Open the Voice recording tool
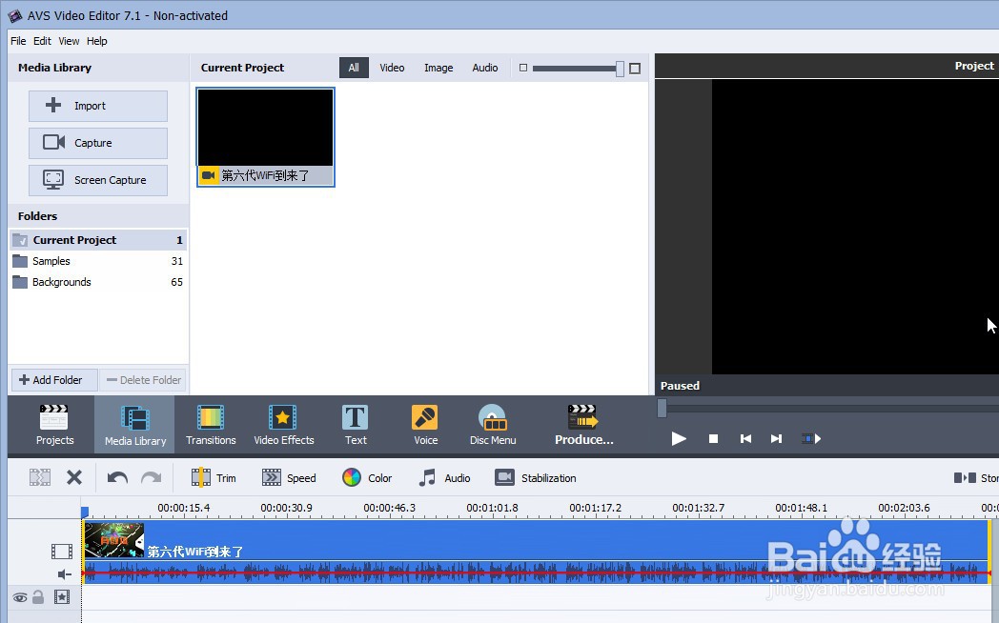 click(424, 424)
